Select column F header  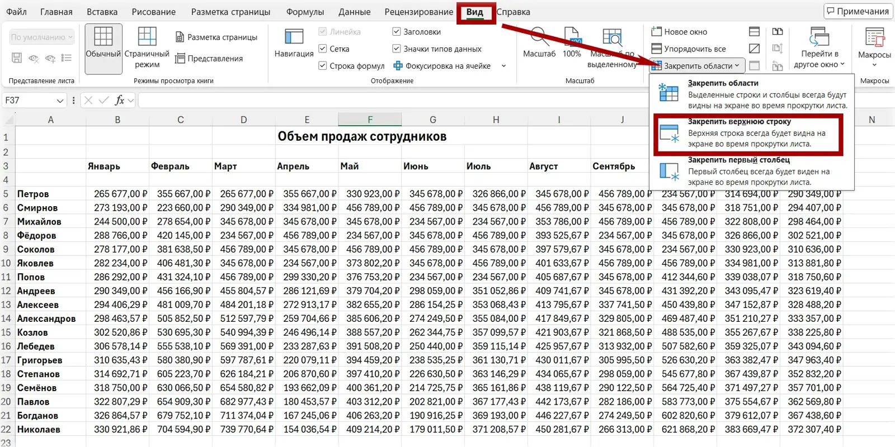[x=370, y=120]
